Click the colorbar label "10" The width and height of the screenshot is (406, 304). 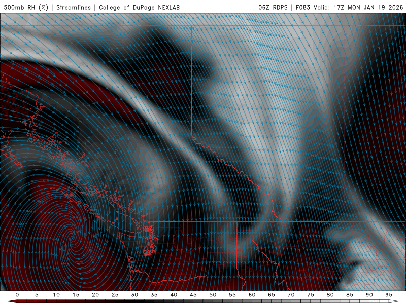(56, 295)
